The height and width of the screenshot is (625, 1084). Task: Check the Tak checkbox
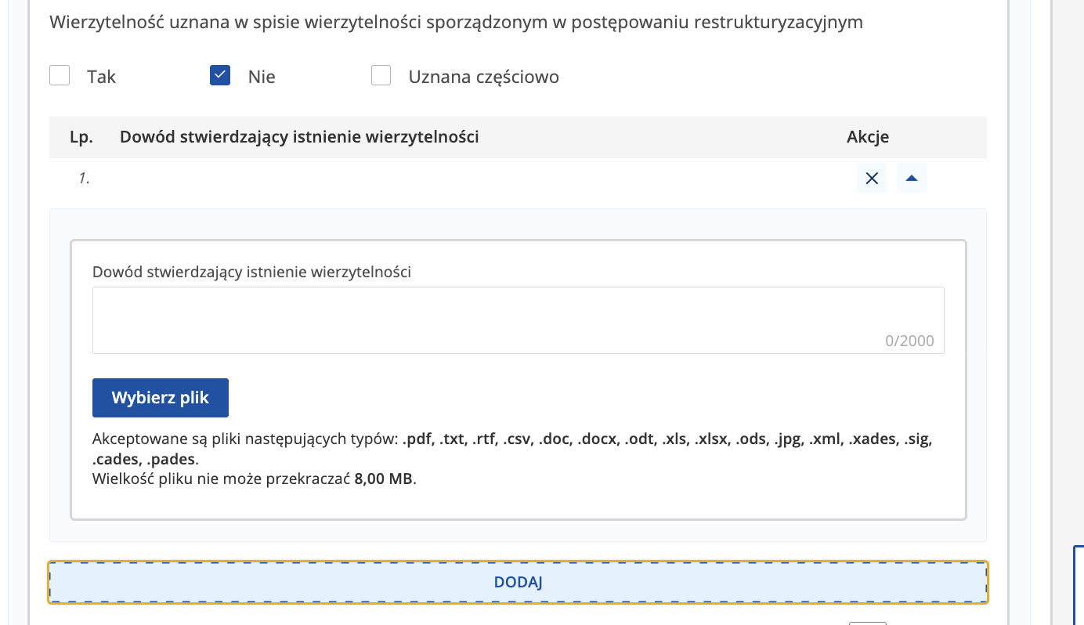click(60, 75)
